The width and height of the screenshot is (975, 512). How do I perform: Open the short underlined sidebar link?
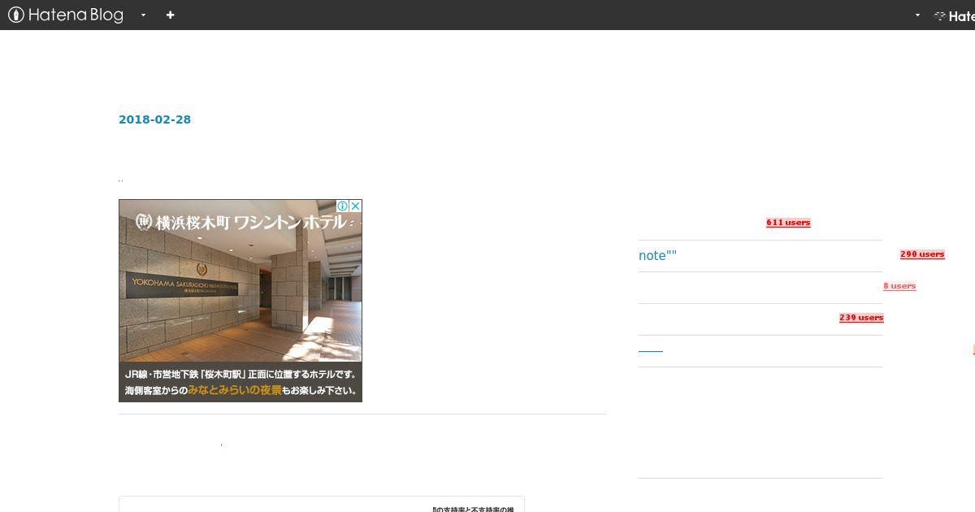pyautogui.click(x=651, y=351)
